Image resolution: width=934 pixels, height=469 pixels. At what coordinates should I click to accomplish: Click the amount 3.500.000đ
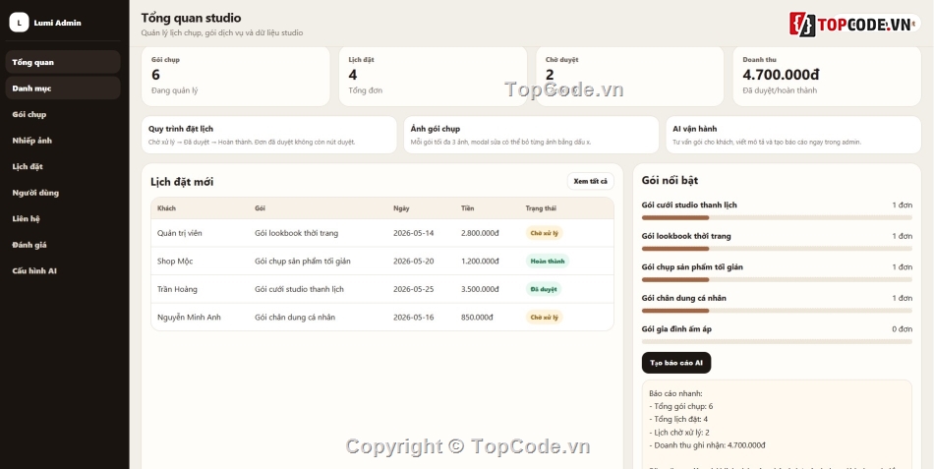(480, 289)
